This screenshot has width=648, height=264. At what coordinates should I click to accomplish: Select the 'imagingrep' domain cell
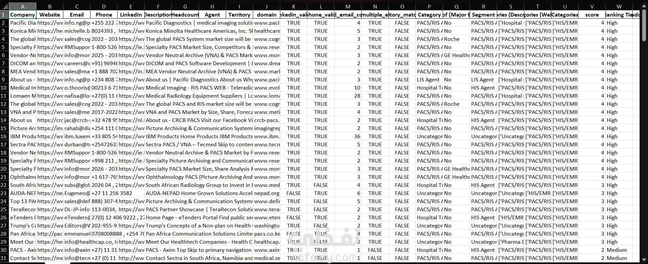click(x=266, y=128)
